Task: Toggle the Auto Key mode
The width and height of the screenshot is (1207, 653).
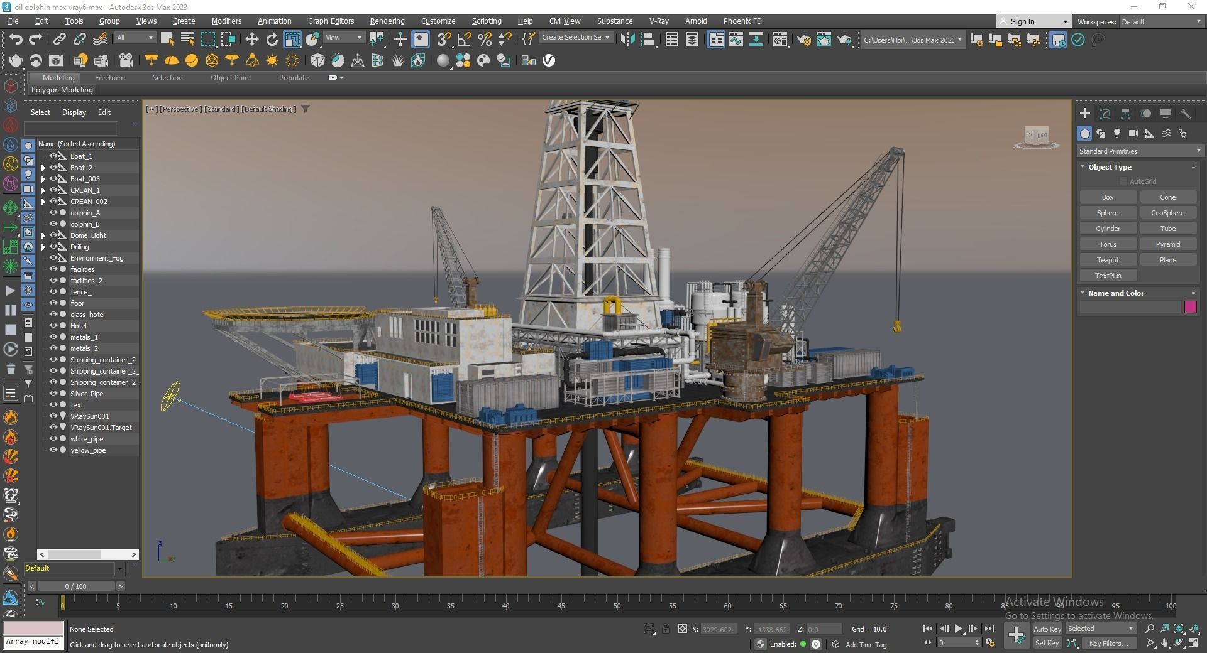Action: [x=1047, y=629]
